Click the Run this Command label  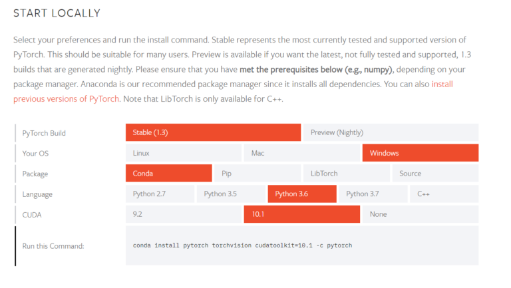tap(53, 246)
